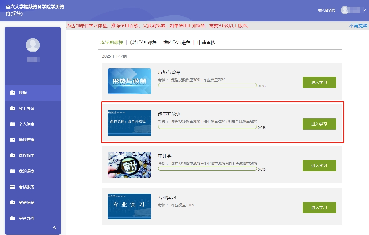
Task: Open 我的学习进程 tab
Action: pyautogui.click(x=177, y=43)
